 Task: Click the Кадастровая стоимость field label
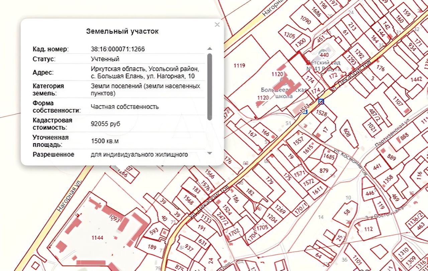coord(52,124)
